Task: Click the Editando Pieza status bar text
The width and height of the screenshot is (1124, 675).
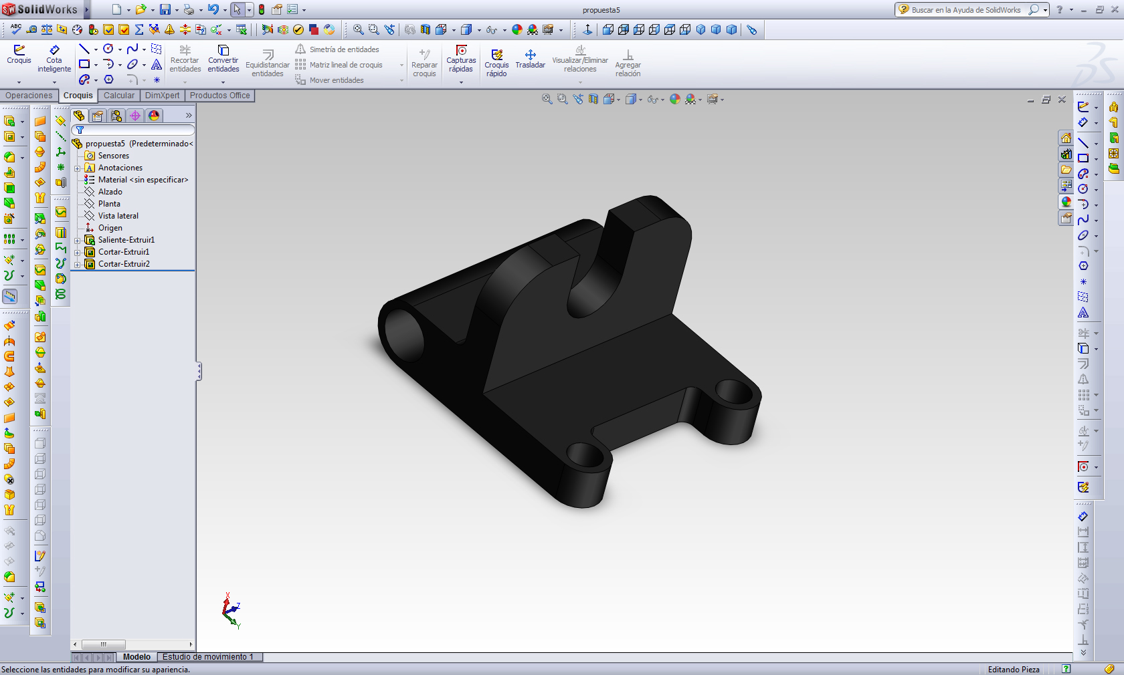Action: (x=1014, y=670)
